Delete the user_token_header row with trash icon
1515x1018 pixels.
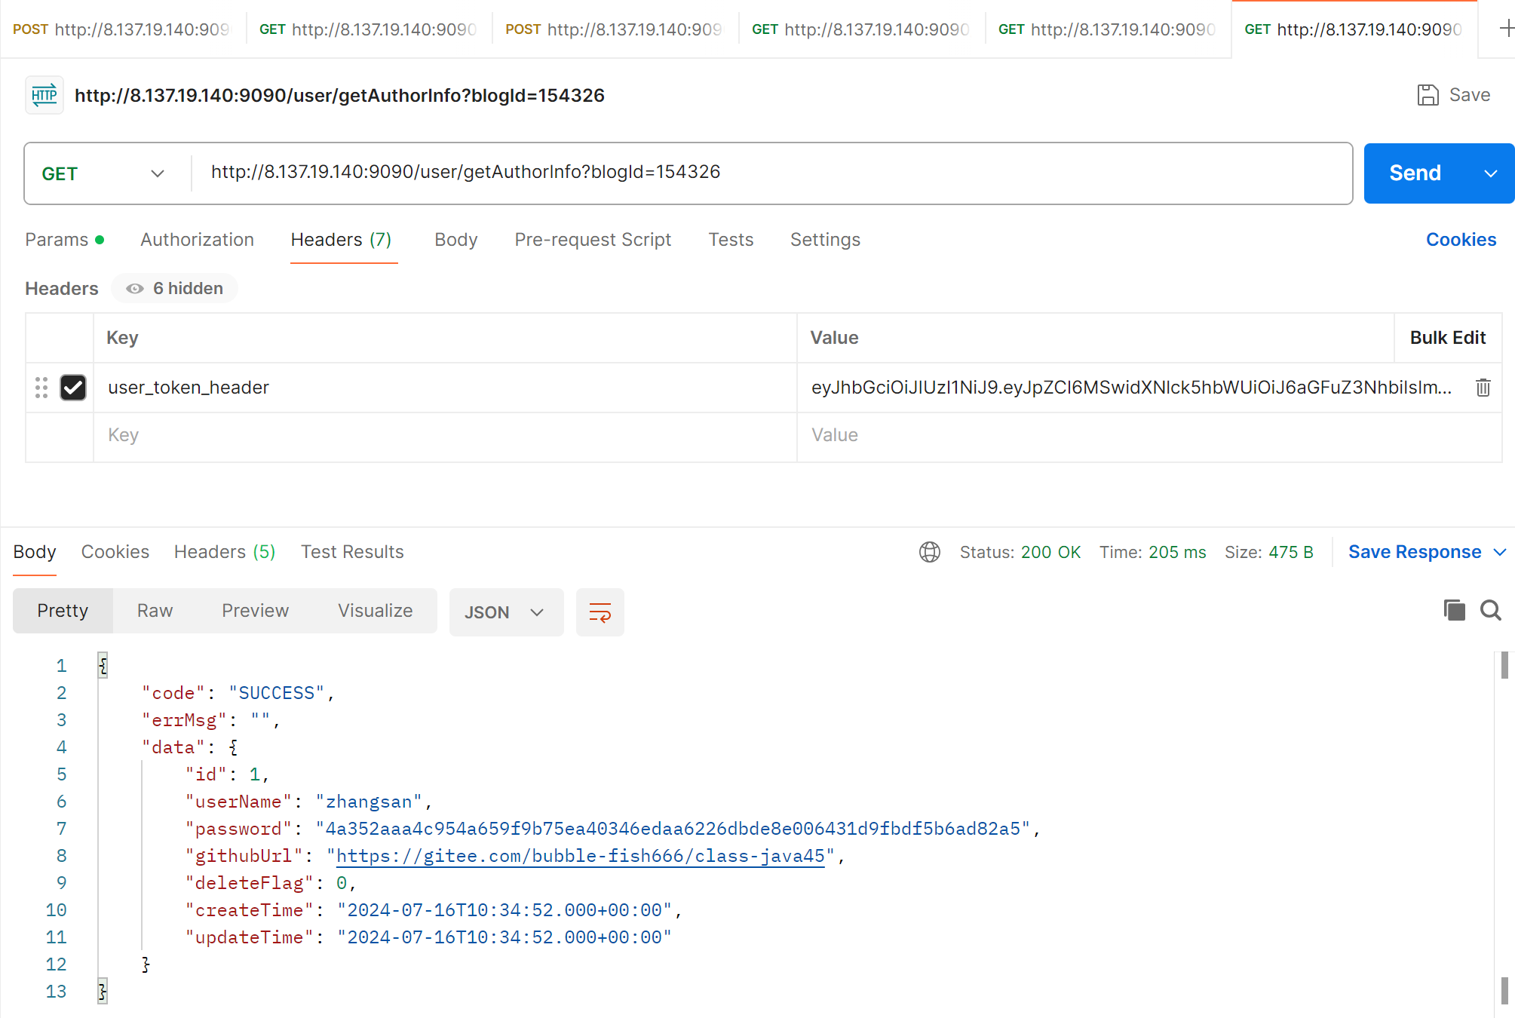(x=1483, y=388)
